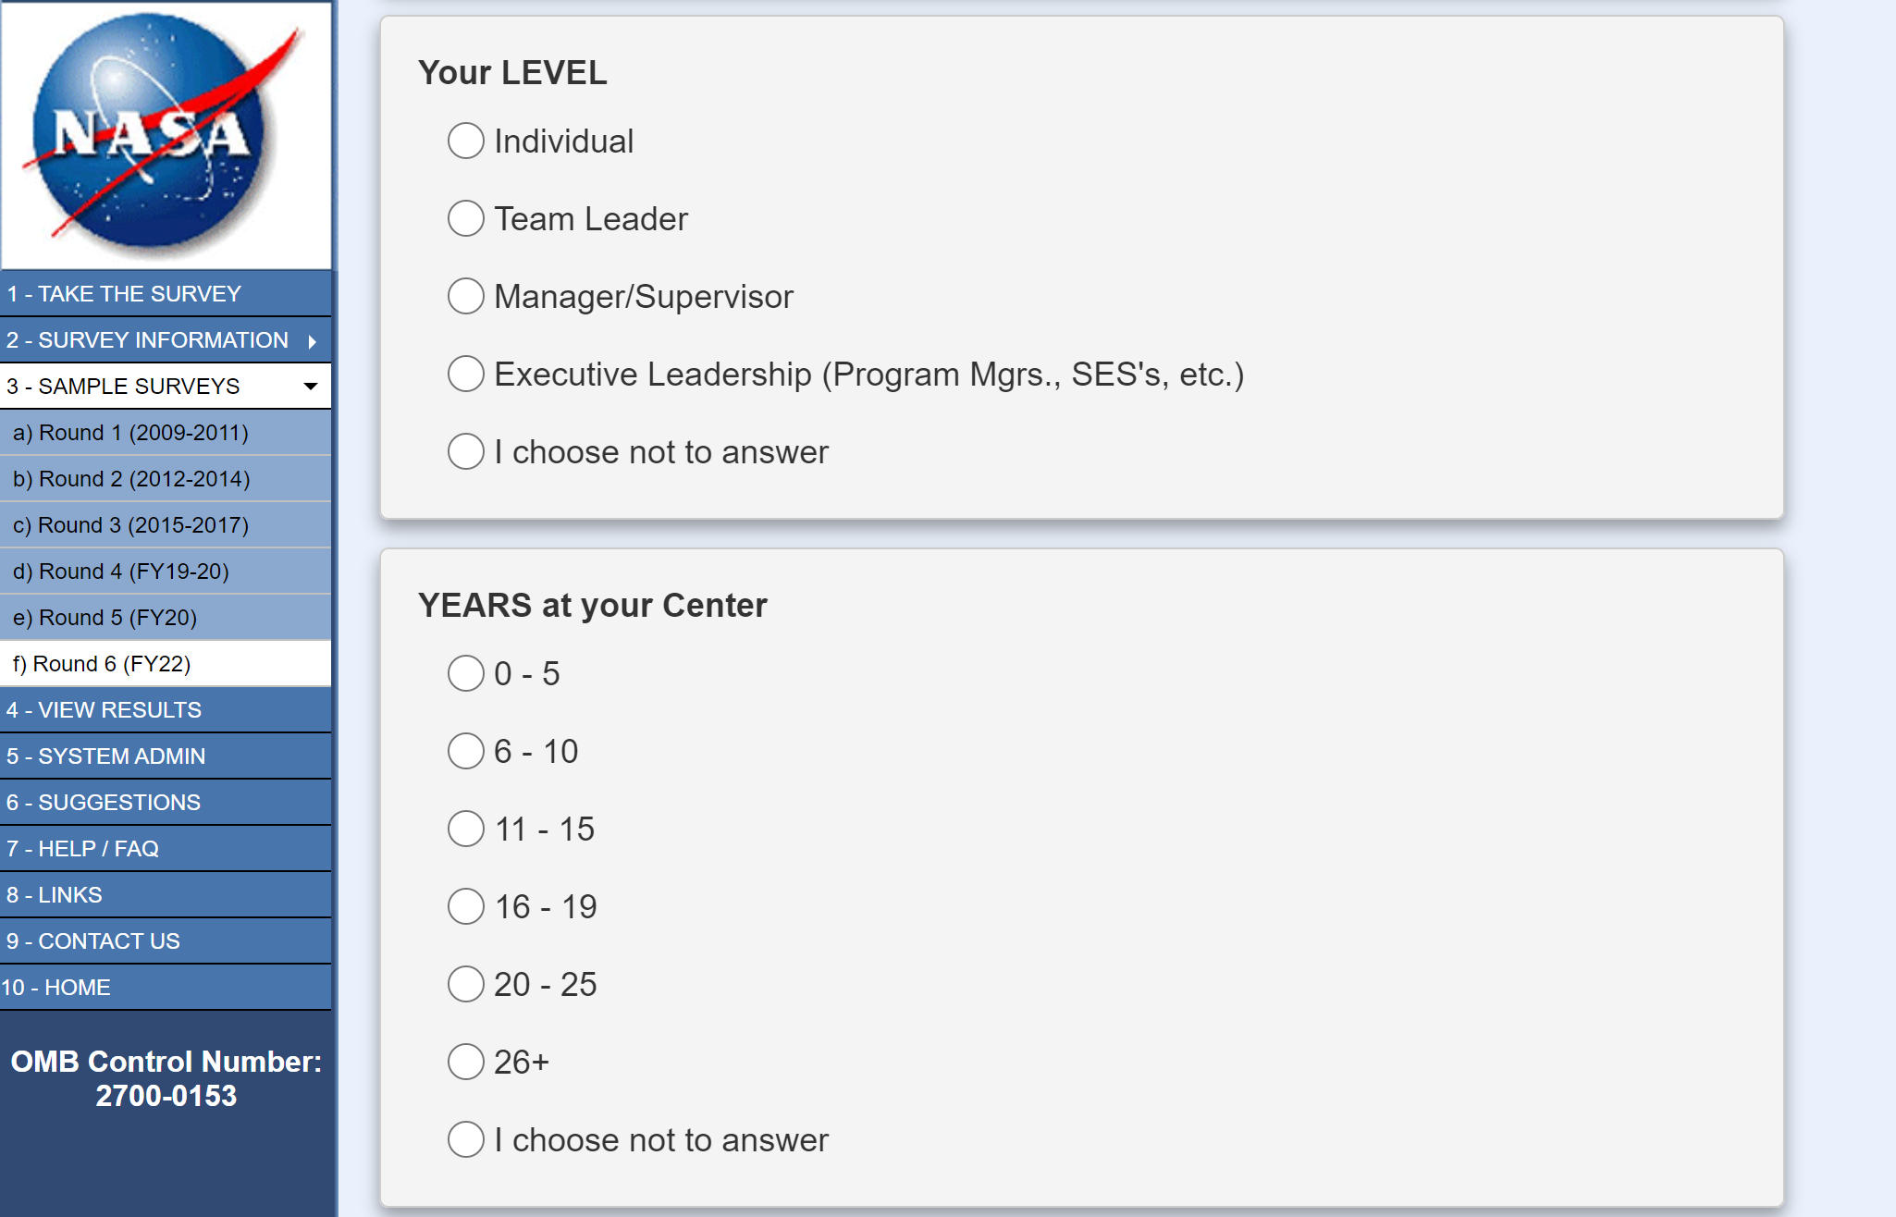Choose Team Leader as your level
The image size is (1896, 1217).
[466, 219]
